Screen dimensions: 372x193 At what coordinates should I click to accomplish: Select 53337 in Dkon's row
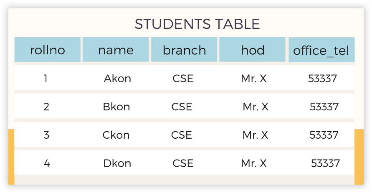coord(325,163)
